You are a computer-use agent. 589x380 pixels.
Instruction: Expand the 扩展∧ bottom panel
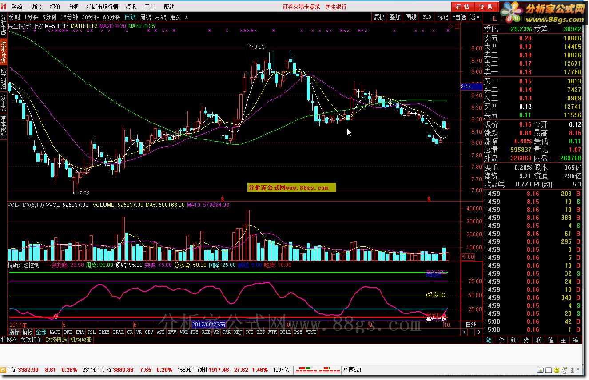pos(8,340)
